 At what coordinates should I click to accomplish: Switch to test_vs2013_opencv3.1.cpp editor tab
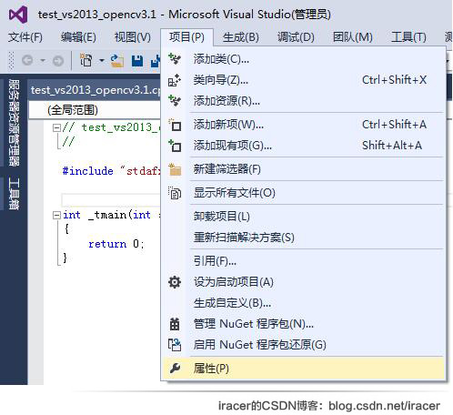click(95, 90)
